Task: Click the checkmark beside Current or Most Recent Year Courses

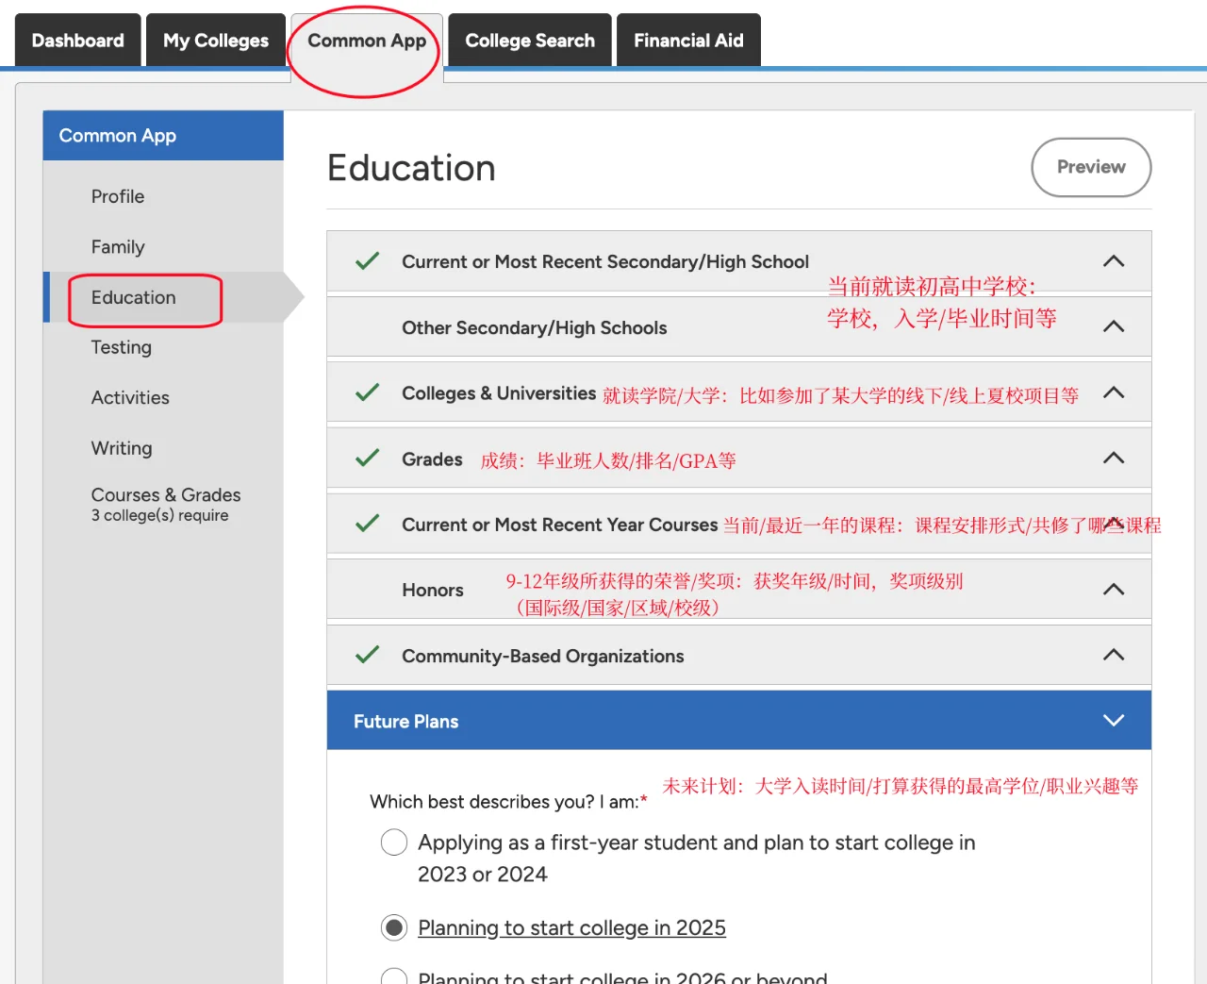Action: coord(367,525)
